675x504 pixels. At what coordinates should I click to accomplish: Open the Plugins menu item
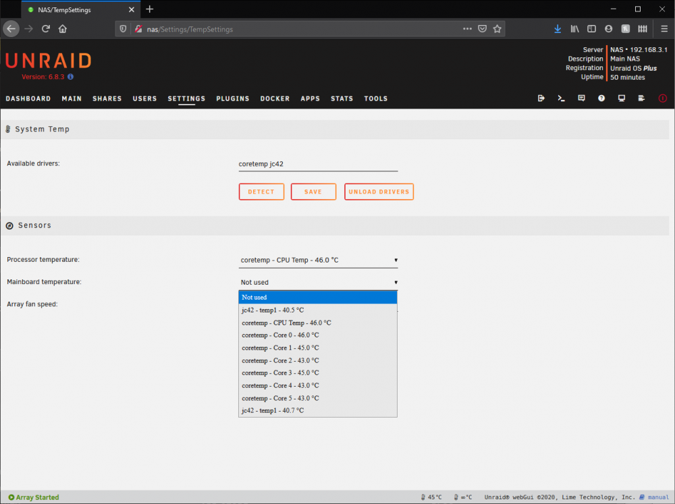232,99
